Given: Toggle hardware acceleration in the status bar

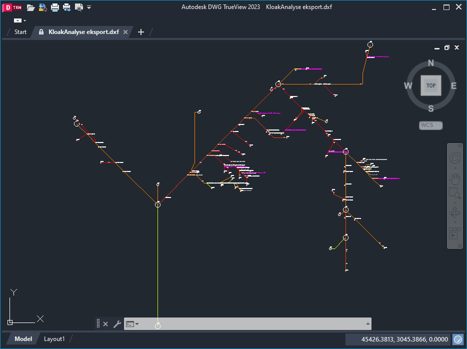Looking at the screenshot, I should tap(458, 339).
